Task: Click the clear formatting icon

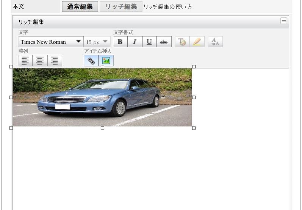Action: pyautogui.click(x=215, y=42)
